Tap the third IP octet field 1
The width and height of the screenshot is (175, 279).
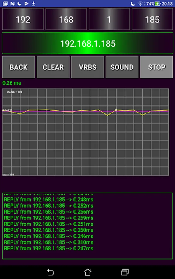(109, 19)
